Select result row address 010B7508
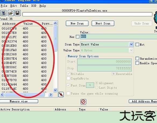 point(27,76)
